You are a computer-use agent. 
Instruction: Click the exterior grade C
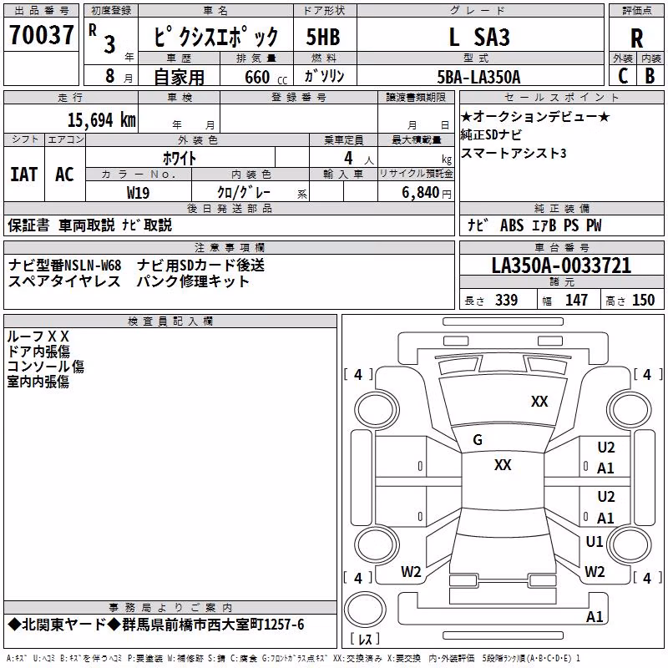(x=623, y=76)
